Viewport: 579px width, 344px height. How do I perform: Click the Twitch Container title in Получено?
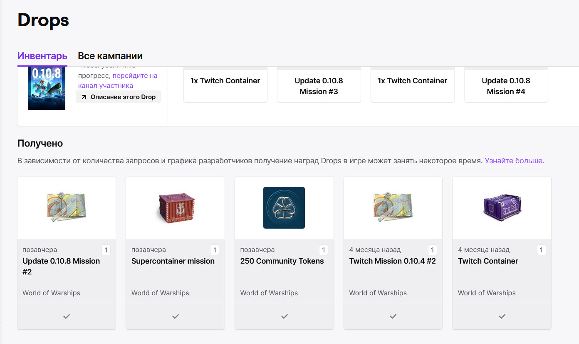[488, 261]
